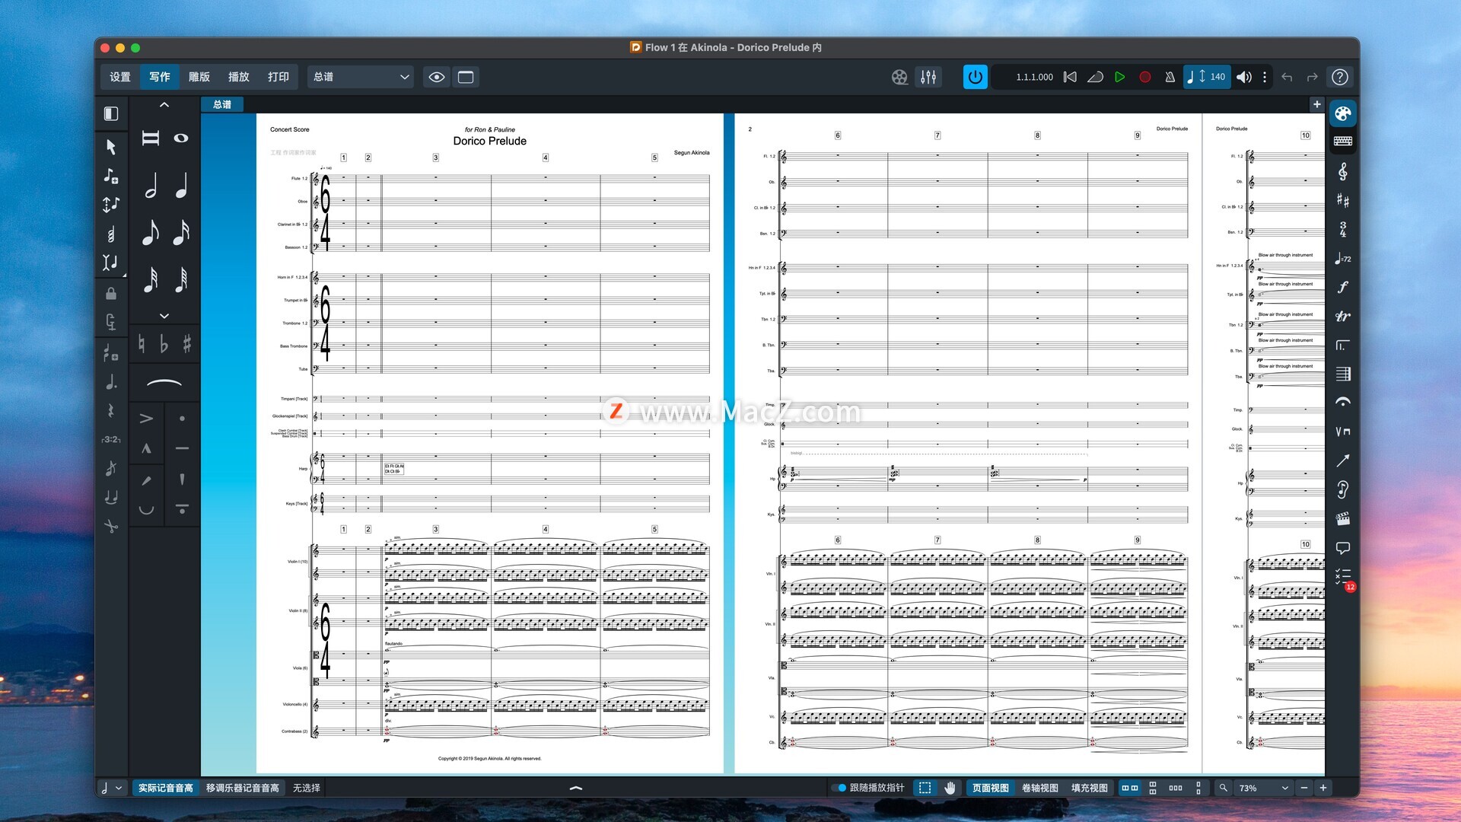The image size is (1461, 822).
Task: Add an accent articulation
Action: (146, 418)
